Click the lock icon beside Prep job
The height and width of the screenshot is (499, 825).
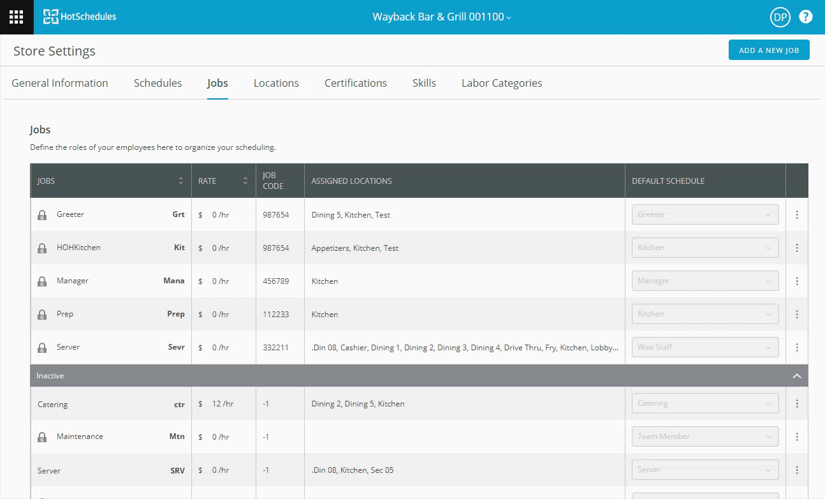(x=42, y=315)
